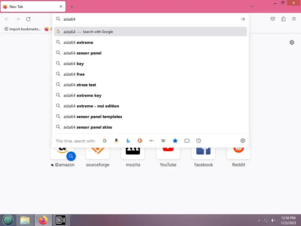Open the Extensions puzzle icon
301x226 pixels.
coord(283,19)
